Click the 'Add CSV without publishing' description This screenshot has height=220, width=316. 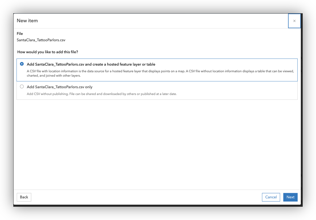tap(102, 94)
